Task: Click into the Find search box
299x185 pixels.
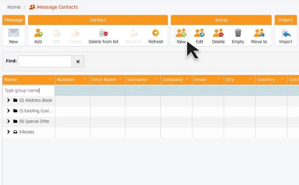Action: click(45, 61)
